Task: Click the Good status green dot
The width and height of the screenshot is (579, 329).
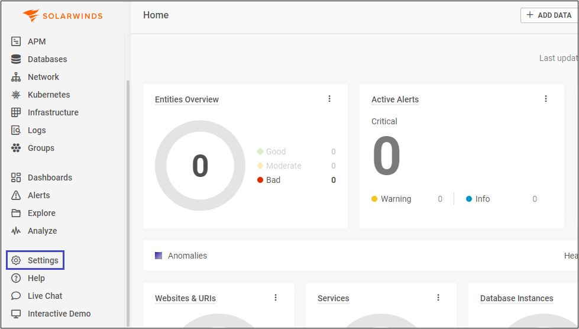Action: (260, 151)
